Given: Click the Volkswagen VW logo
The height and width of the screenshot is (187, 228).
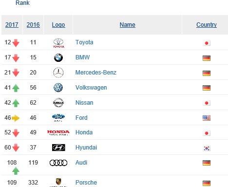Looking at the screenshot, I should coord(58,88).
